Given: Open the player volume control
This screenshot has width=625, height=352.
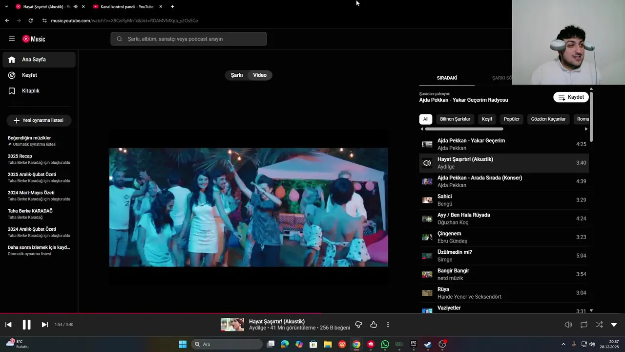Looking at the screenshot, I should tap(568, 325).
